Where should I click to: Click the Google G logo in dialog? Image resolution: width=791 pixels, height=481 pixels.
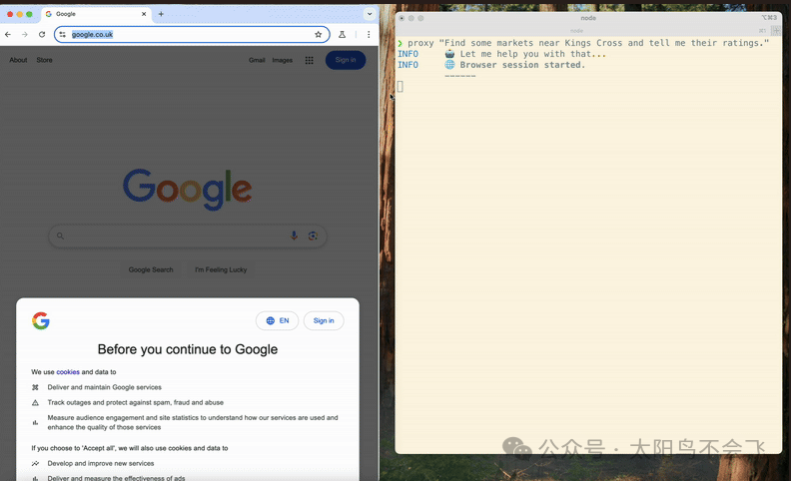coord(41,320)
